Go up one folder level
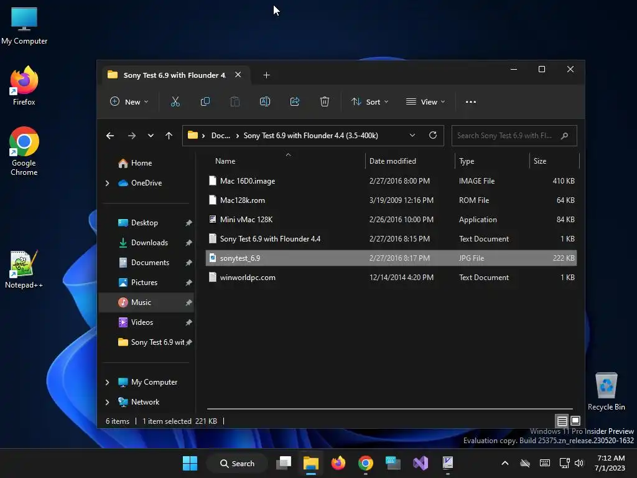Screen dimensions: 637x478 click(169, 136)
